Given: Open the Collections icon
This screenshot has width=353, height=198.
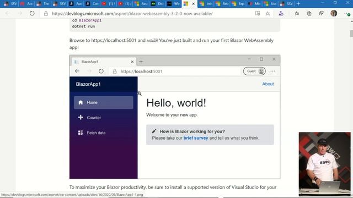Looking at the screenshot, I should [x=309, y=13].
